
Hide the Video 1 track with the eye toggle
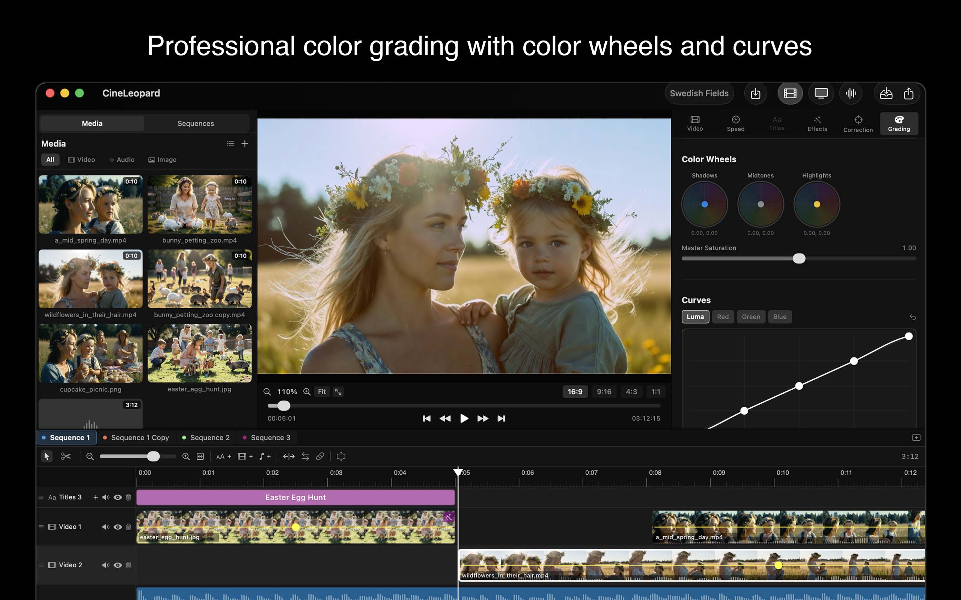tap(117, 526)
